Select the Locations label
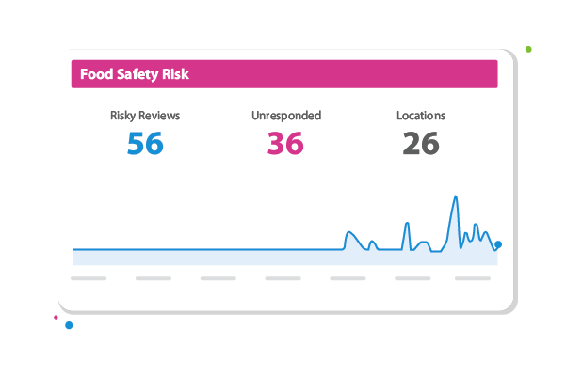The height and width of the screenshot is (376, 566). tap(421, 116)
